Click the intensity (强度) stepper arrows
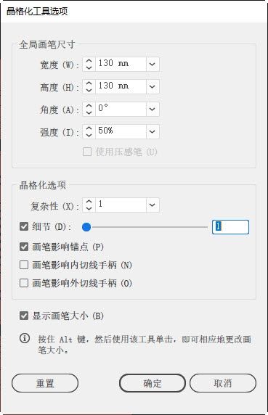Viewport: 268px width, 415px height. [89, 131]
